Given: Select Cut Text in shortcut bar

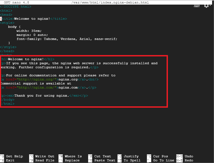Looking at the screenshot, I should click(102, 156).
